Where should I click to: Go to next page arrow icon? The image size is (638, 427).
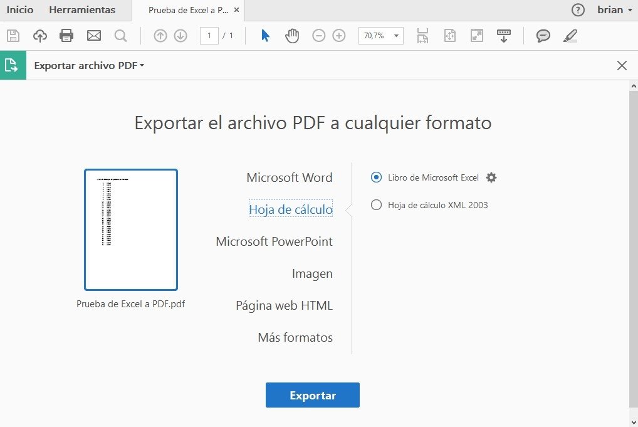180,36
